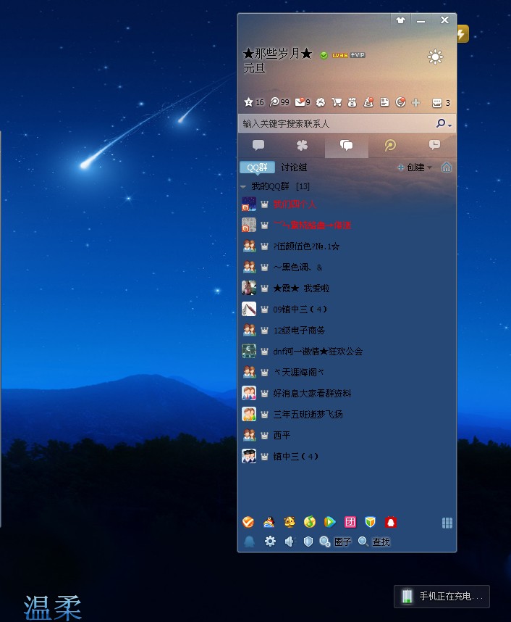The height and width of the screenshot is (622, 511).
Task: Open group ～黑色调、&
Action: tap(347, 268)
